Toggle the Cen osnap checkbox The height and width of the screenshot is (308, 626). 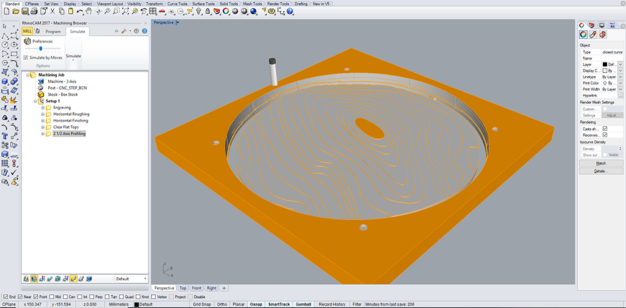[x=66, y=297]
